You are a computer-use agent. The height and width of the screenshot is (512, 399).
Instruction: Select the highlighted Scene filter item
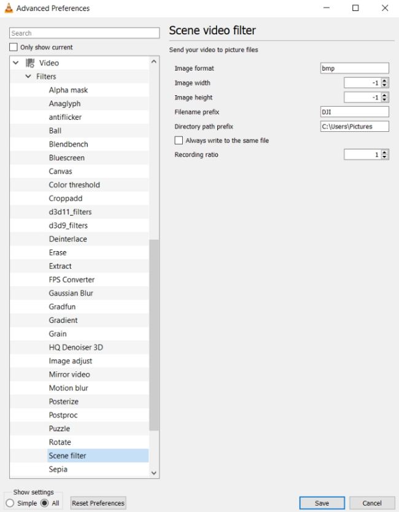[98, 456]
